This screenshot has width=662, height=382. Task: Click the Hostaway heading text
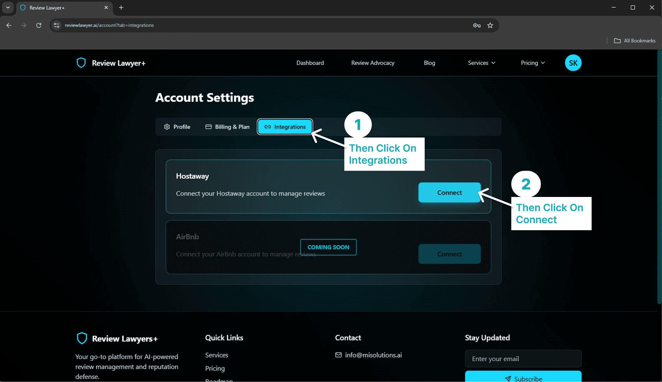(192, 176)
